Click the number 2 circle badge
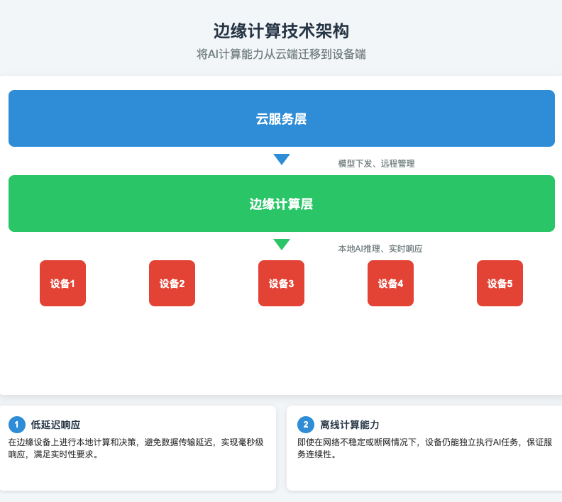Image resolution: width=562 pixels, height=502 pixels. click(306, 425)
